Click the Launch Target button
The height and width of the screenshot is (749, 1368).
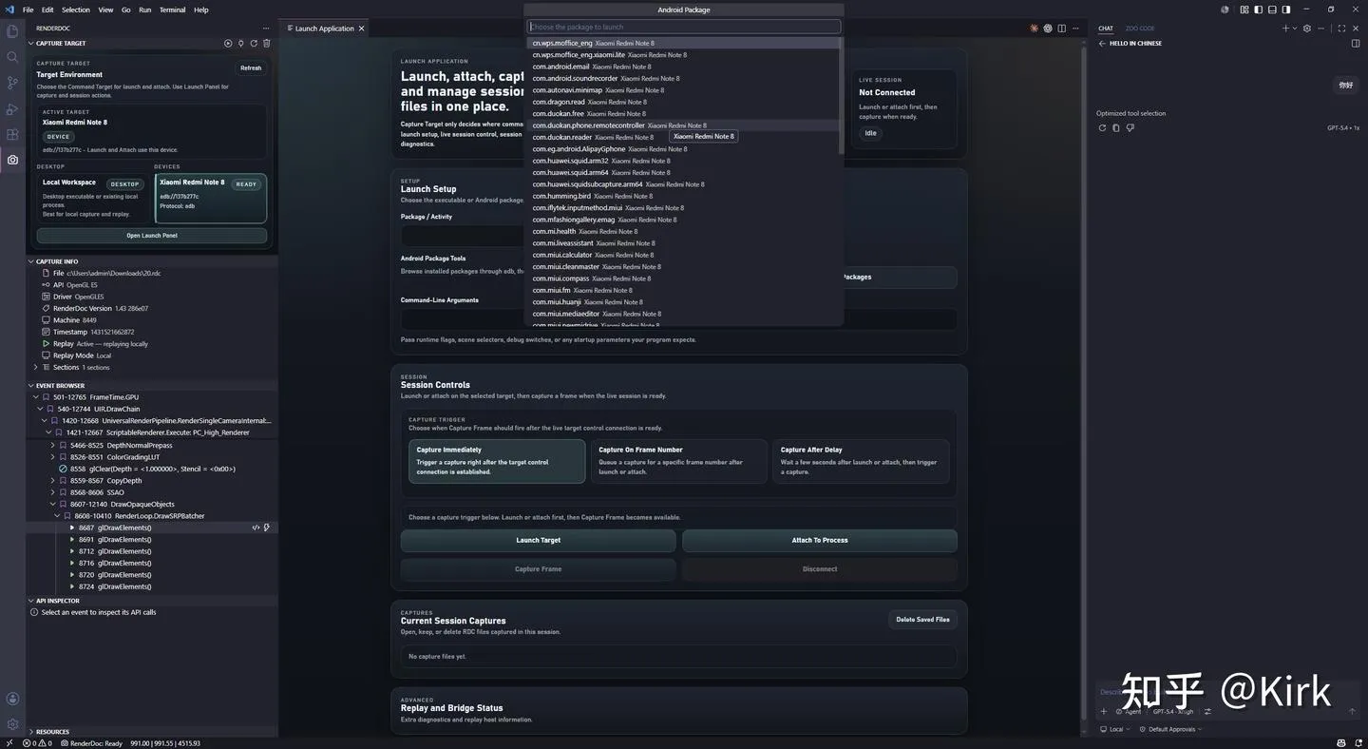pos(538,540)
